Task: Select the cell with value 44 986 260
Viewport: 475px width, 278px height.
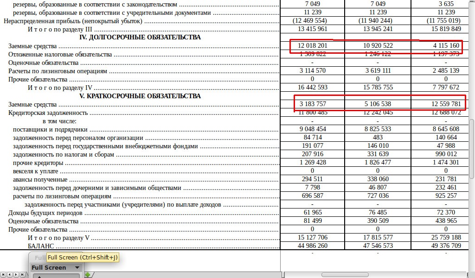Action: pos(312,246)
